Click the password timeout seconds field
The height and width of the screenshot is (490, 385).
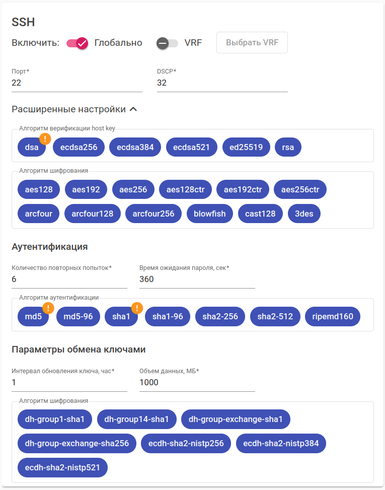pos(197,279)
